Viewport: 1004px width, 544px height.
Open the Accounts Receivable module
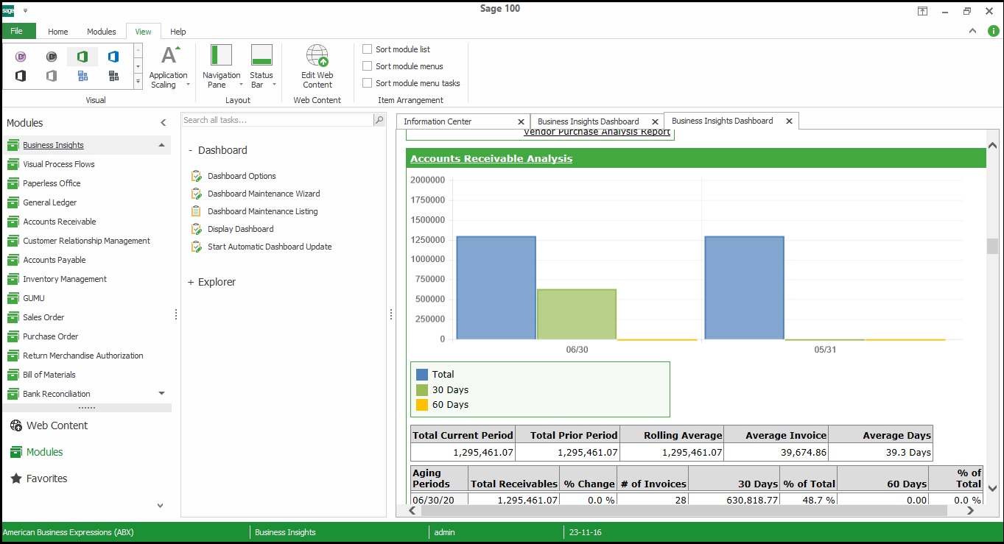[59, 222]
